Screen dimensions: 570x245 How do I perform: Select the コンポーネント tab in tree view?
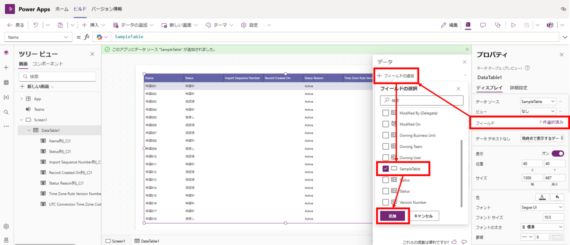click(47, 64)
